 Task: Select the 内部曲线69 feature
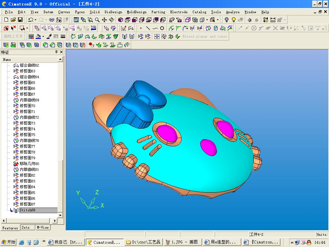tap(29, 100)
